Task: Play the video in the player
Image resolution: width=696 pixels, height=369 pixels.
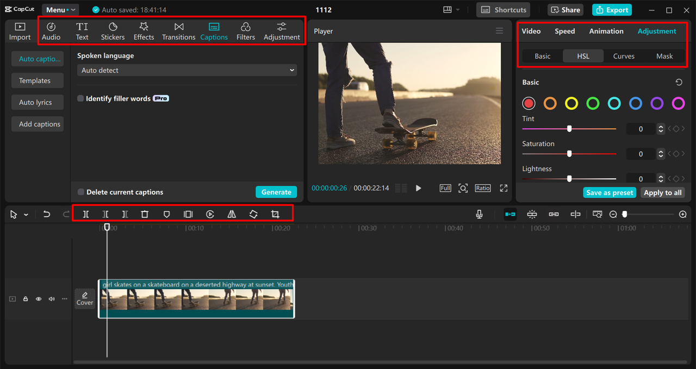Action: pyautogui.click(x=418, y=188)
